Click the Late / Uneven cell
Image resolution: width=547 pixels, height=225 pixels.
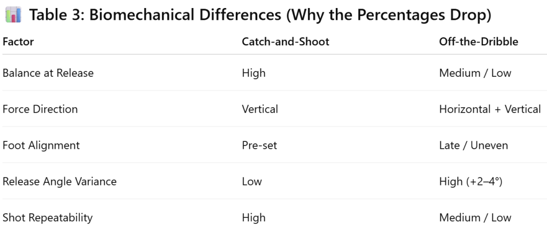click(x=473, y=145)
